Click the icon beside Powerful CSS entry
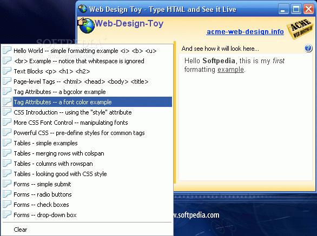The image size is (317, 236). pos(7,133)
